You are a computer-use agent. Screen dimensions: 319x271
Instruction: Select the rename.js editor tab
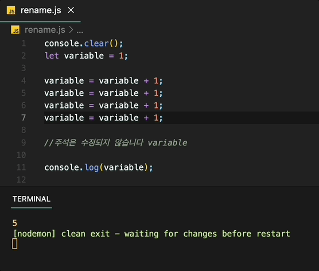40,10
